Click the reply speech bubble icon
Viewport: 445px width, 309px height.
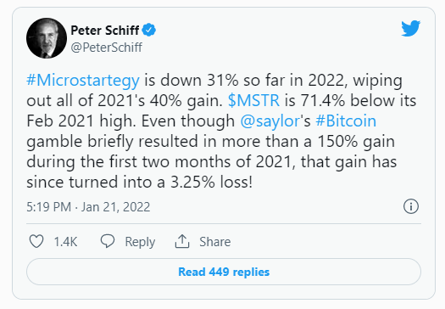108,241
